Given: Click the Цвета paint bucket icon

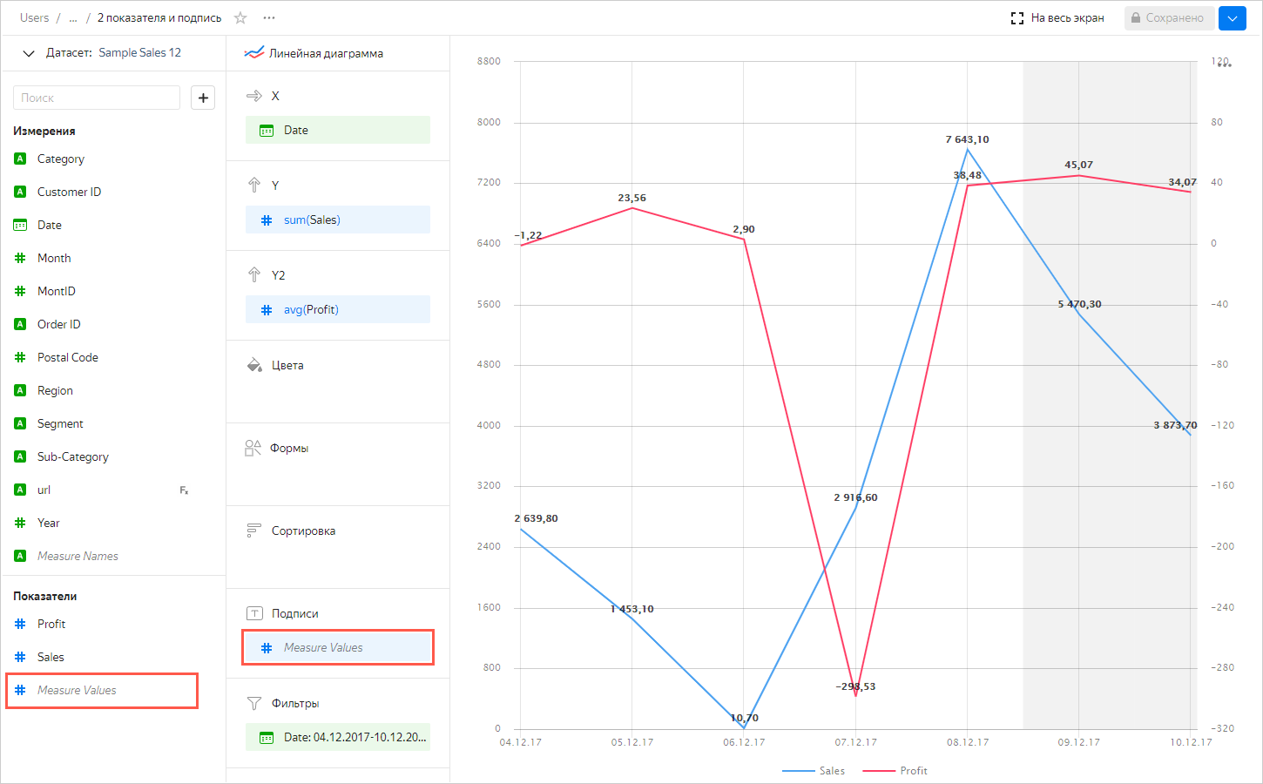Looking at the screenshot, I should point(254,365).
